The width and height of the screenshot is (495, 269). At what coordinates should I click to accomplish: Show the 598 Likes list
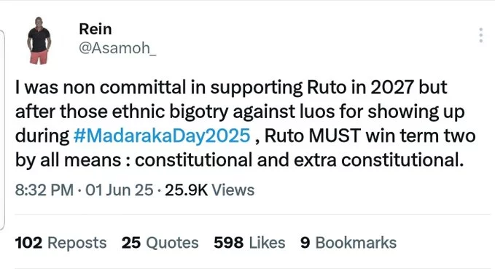[x=249, y=243]
